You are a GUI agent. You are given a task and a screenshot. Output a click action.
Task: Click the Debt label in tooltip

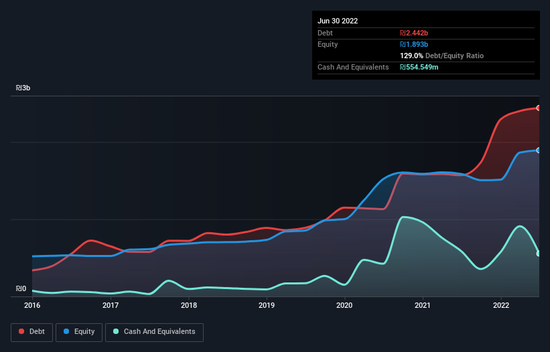pyautogui.click(x=325, y=33)
